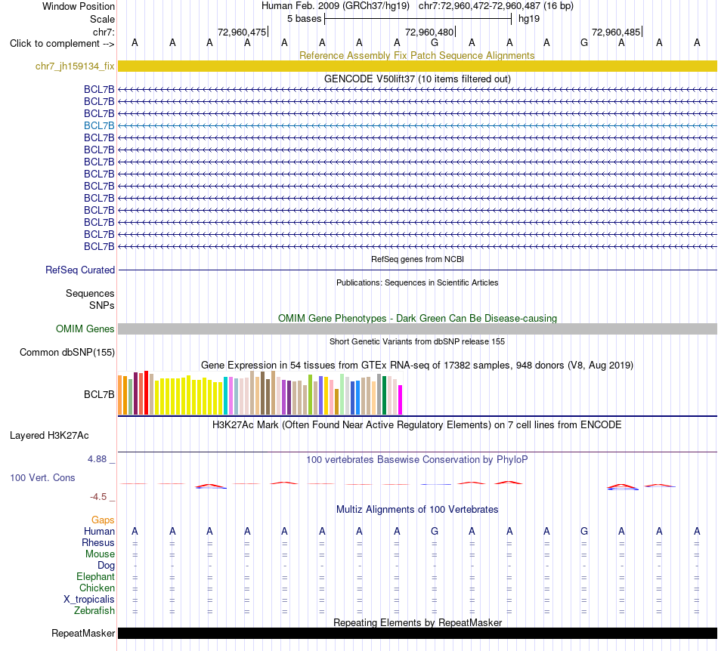This screenshot has width=718, height=651.
Task: Click the gray OMIM Genes item bar
Action: 417,329
